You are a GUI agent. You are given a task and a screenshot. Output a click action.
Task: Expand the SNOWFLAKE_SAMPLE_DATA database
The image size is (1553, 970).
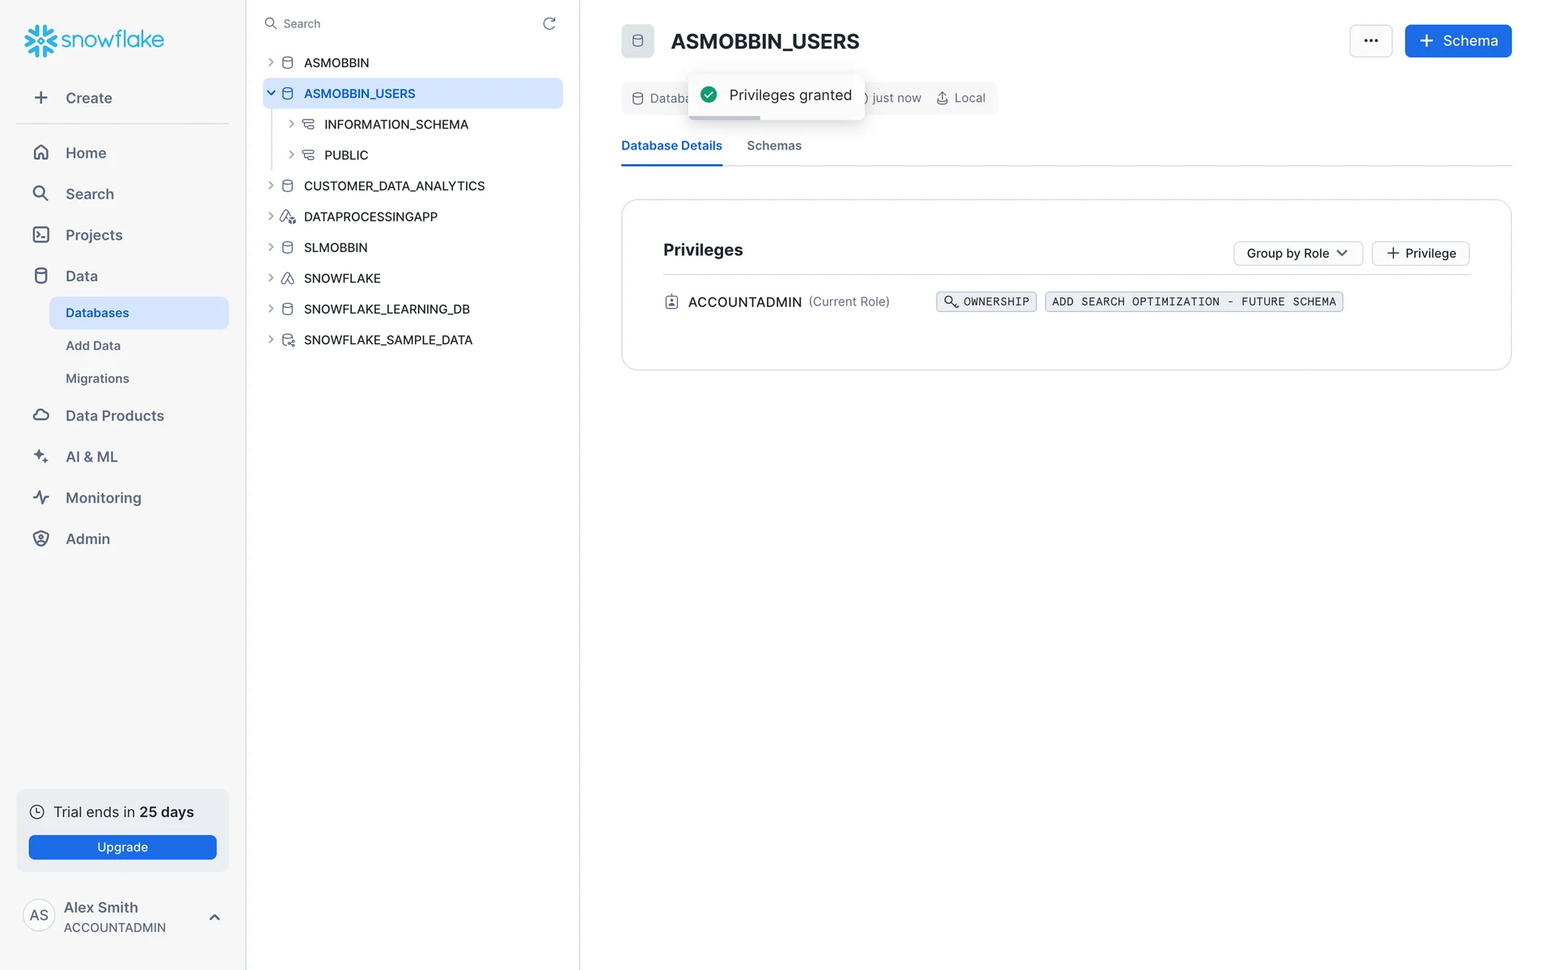tap(271, 340)
